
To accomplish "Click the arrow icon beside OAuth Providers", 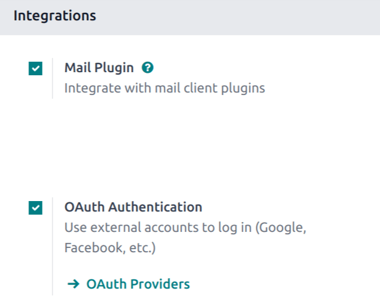I will coord(74,284).
